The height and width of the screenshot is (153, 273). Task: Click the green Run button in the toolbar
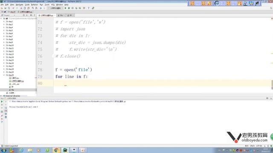[65, 8]
